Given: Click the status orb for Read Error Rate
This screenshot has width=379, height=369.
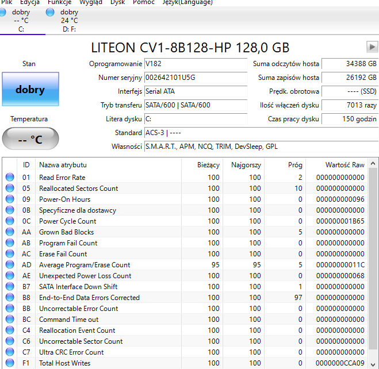Looking at the screenshot, I should coord(10,177).
